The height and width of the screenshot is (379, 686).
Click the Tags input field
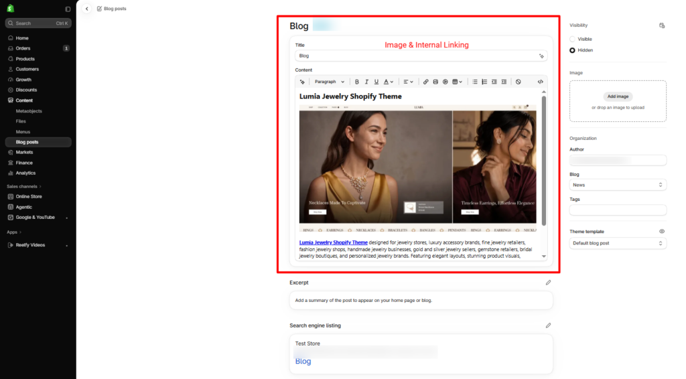(618, 210)
